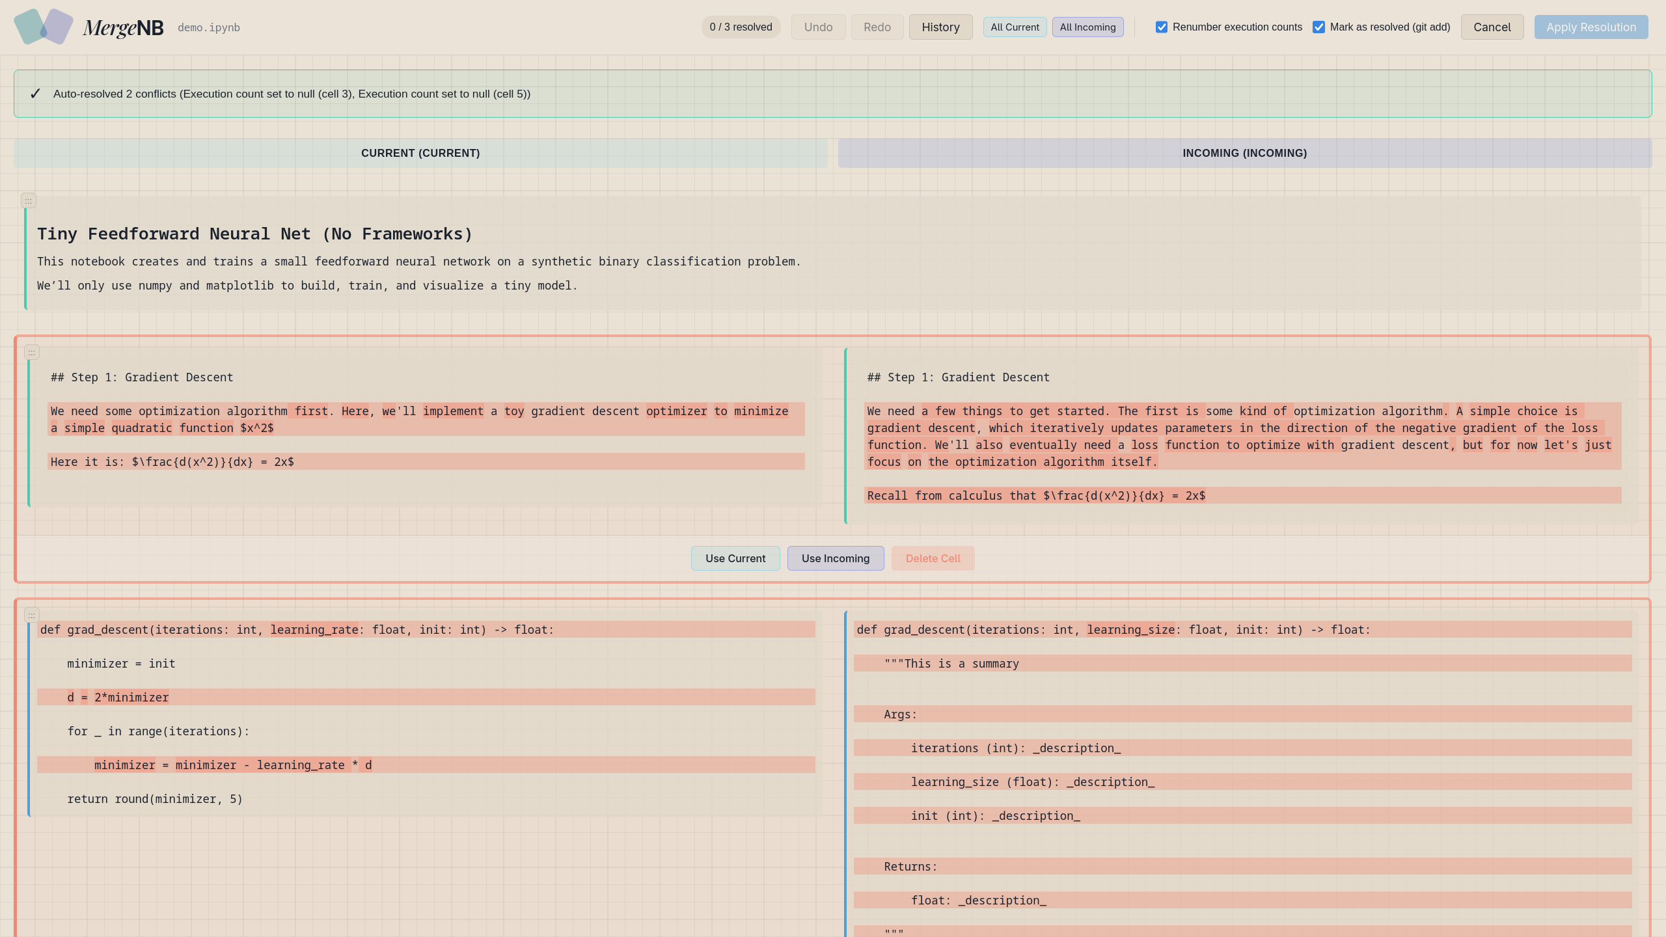The width and height of the screenshot is (1666, 937).
Task: Click the docstring 'Args:' line
Action: (1242, 714)
